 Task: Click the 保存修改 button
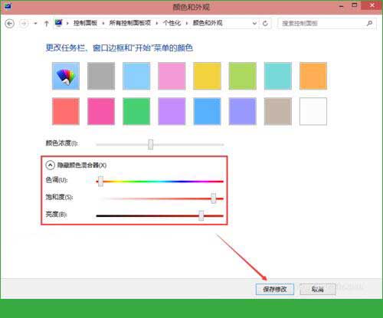click(275, 289)
